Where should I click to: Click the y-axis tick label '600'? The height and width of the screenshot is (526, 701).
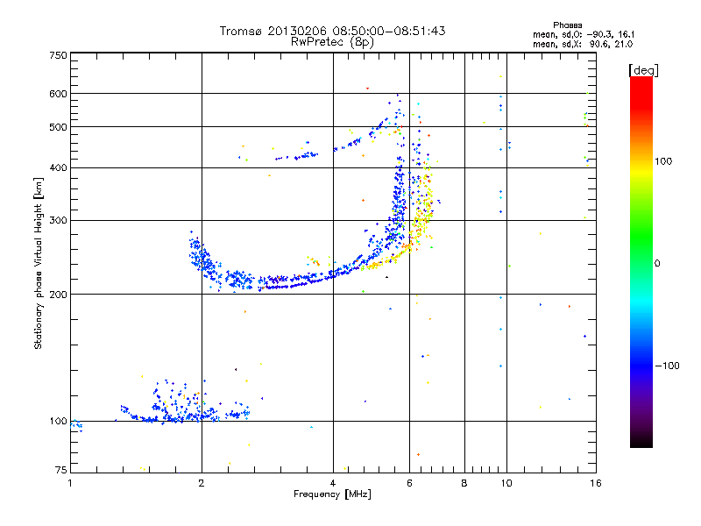58,94
